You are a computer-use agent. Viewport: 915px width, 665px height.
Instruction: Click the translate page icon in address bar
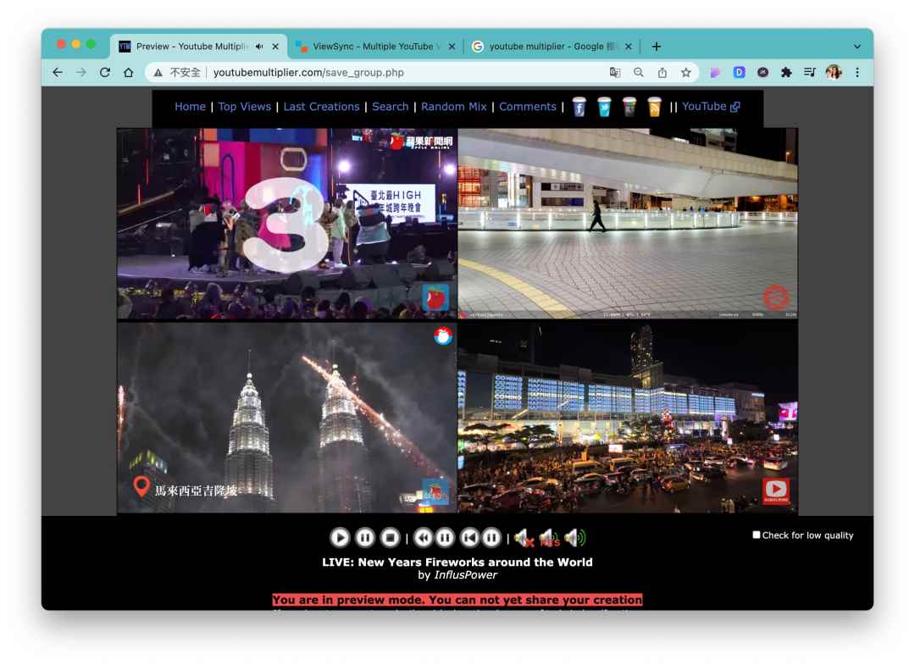tap(615, 73)
